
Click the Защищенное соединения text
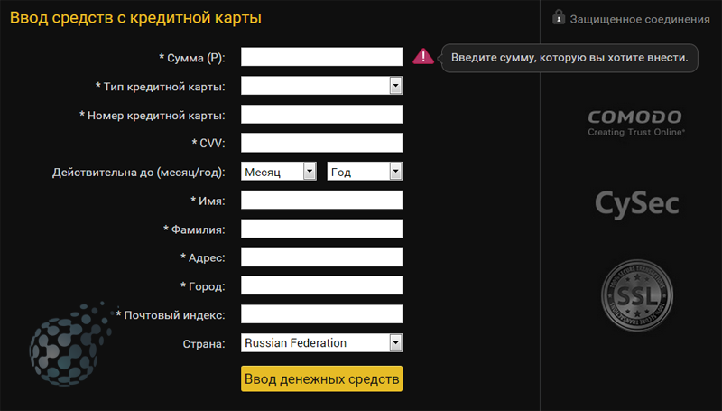(640, 19)
